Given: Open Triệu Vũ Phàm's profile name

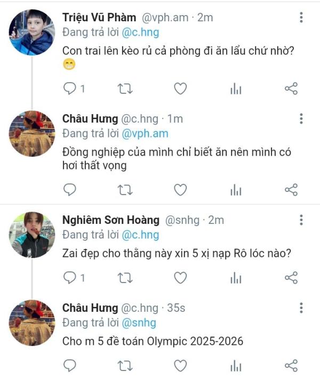Looking at the screenshot, I should coord(99,18).
